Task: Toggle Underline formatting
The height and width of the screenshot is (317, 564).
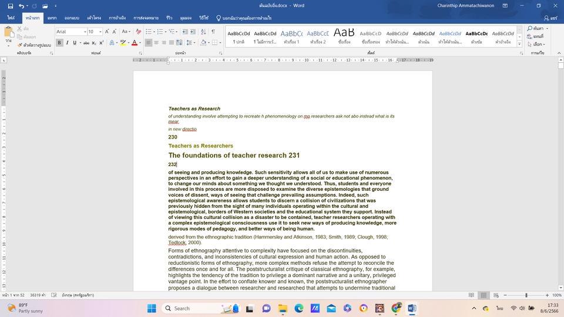Action: [x=75, y=43]
